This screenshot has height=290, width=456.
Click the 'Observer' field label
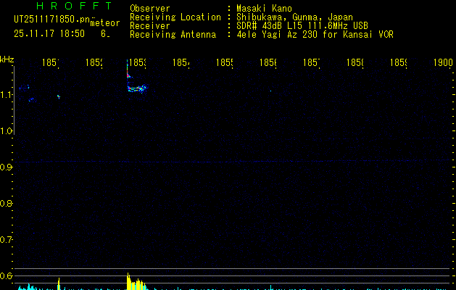tap(149, 9)
